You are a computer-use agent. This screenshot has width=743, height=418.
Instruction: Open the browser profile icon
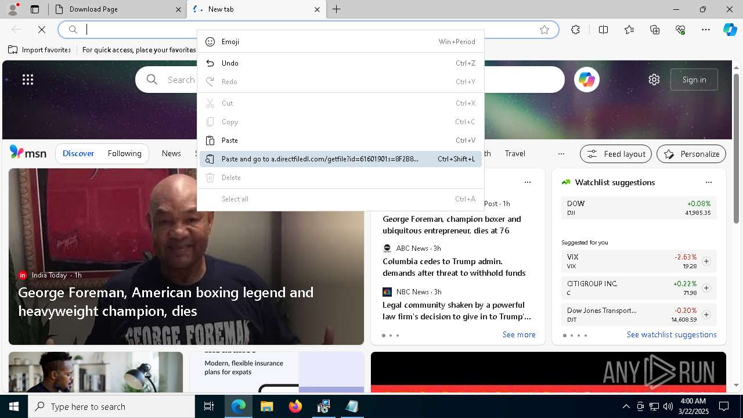pos(13,9)
